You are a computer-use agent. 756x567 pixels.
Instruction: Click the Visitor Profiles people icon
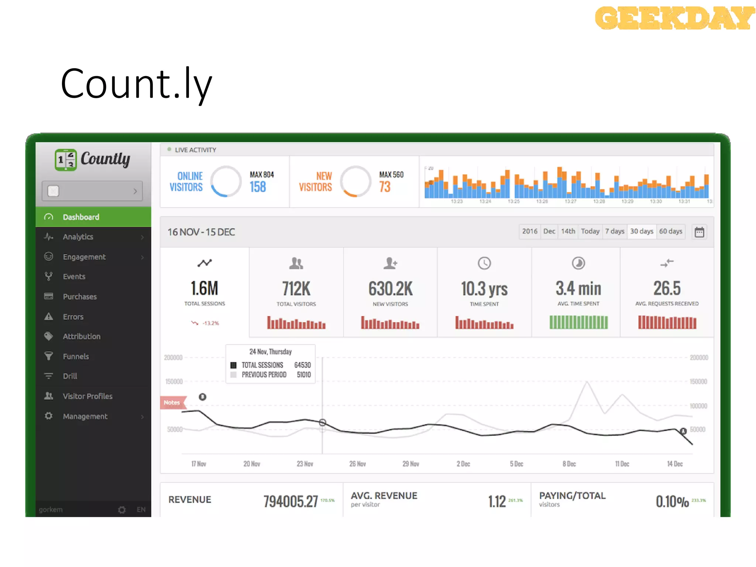49,396
